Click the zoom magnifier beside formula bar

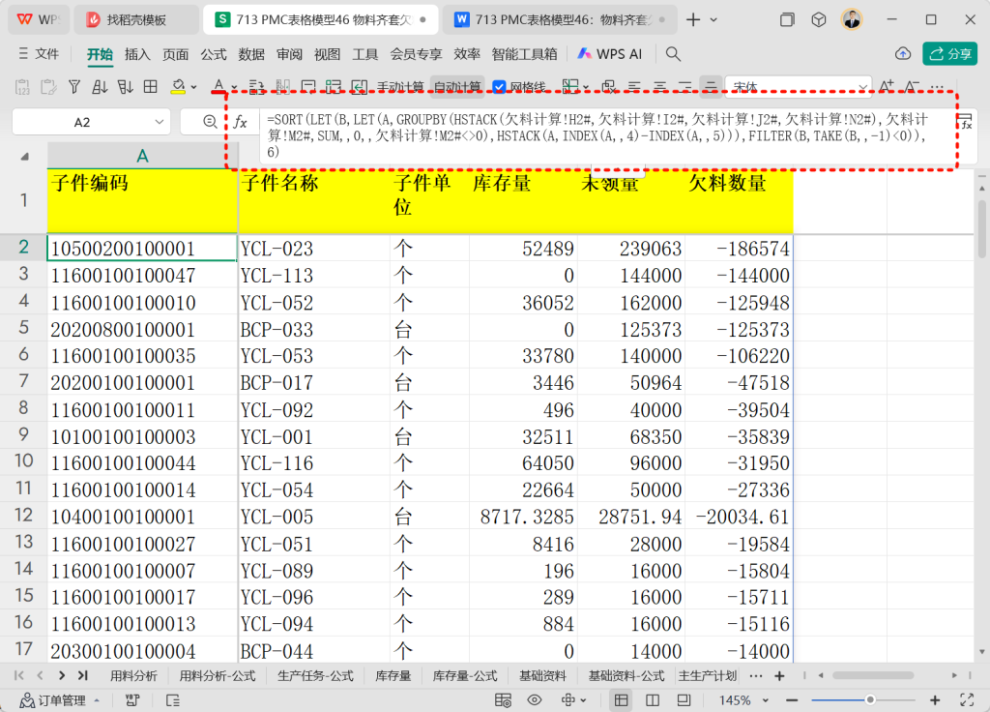(210, 122)
